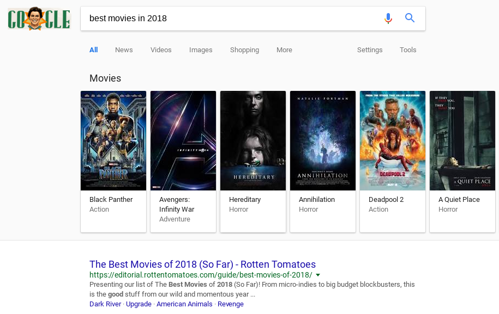Open the A Quiet Place poster

coord(462,140)
